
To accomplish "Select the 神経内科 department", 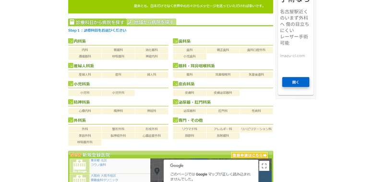I will click(152, 57).
